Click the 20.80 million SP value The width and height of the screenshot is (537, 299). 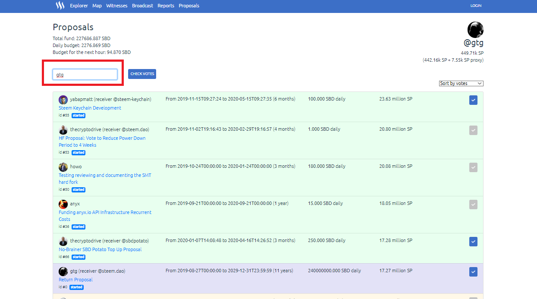pyautogui.click(x=396, y=129)
